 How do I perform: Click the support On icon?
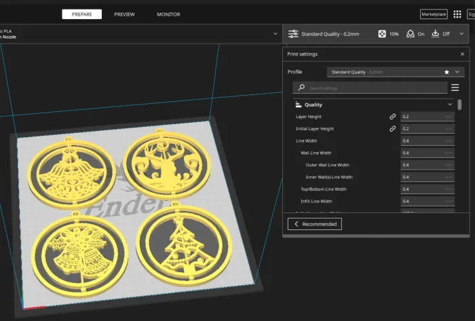[410, 33]
